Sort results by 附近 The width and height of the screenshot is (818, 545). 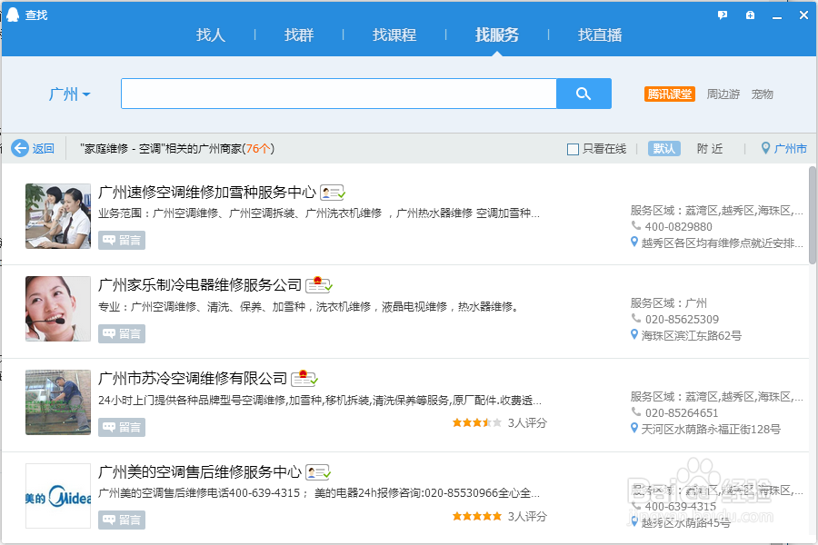pyautogui.click(x=710, y=149)
